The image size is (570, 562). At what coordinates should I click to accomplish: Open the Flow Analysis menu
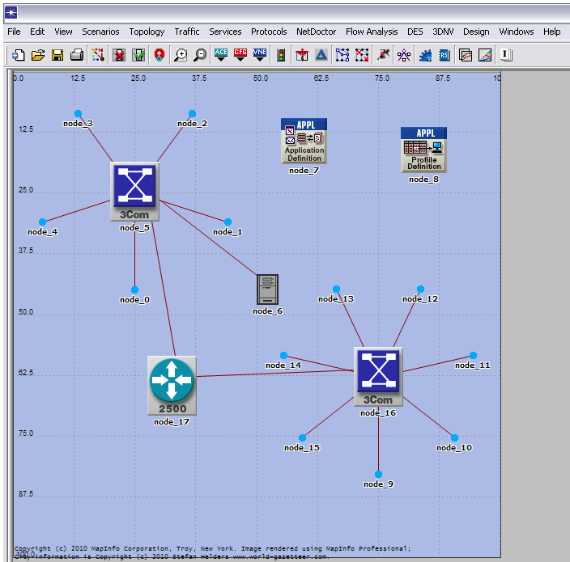372,32
